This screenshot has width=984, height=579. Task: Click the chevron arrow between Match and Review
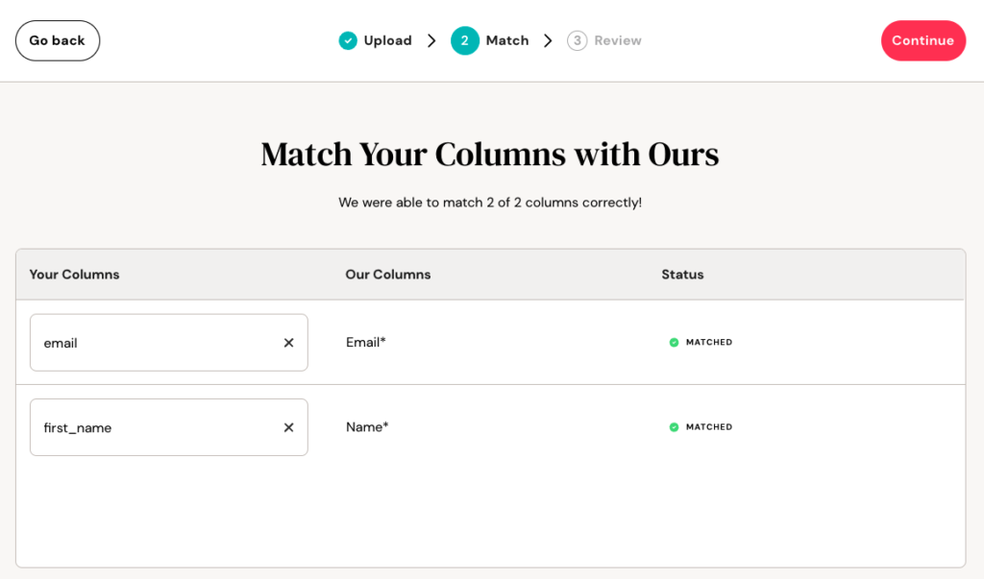(x=548, y=40)
